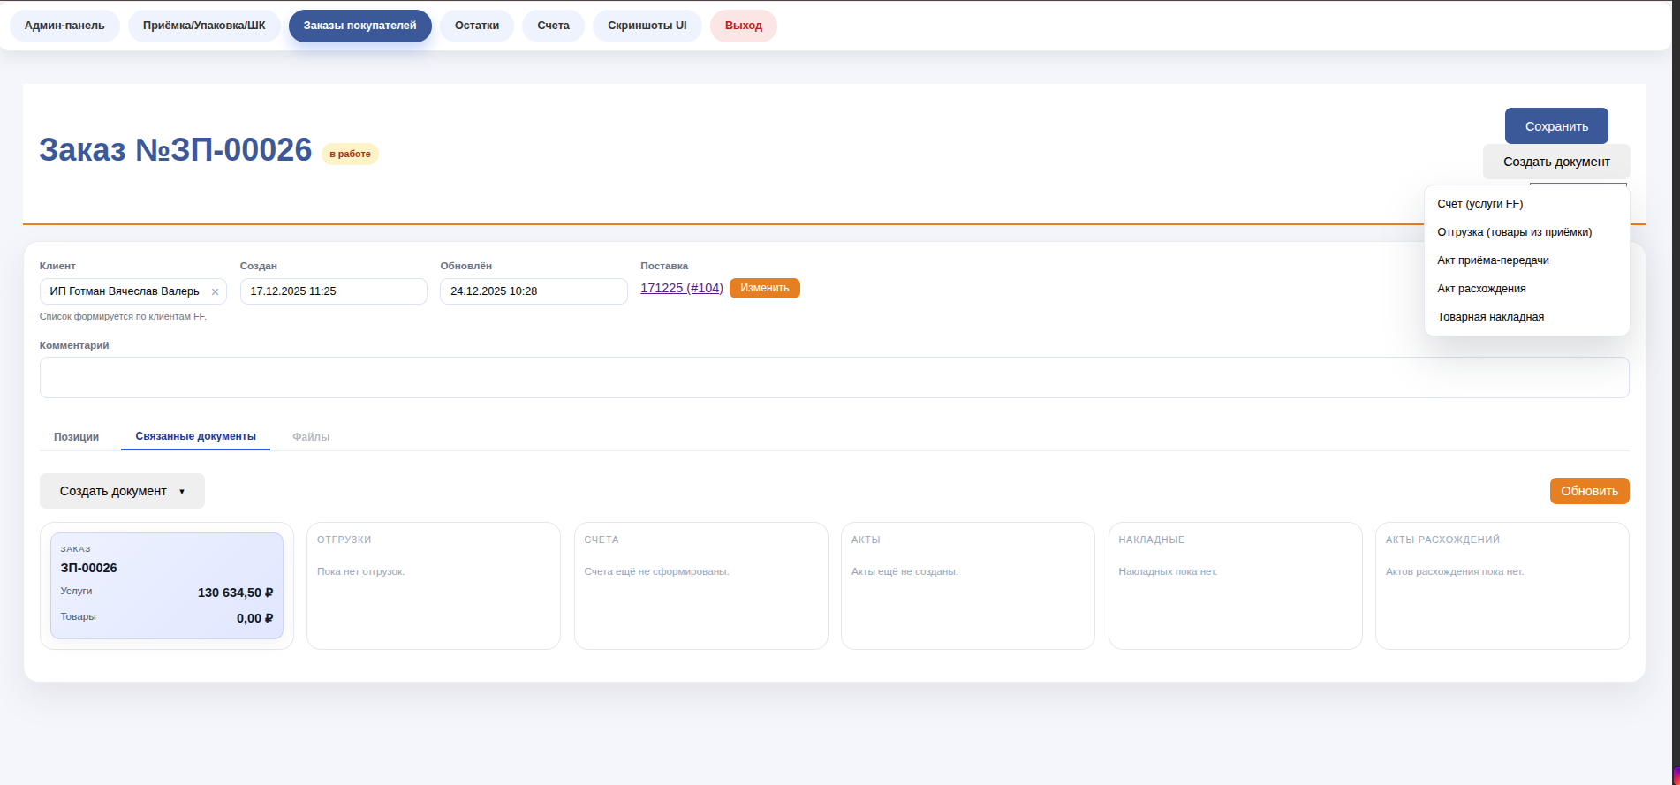
Task: Select Товарная накладная menu entry
Action: [x=1490, y=317]
